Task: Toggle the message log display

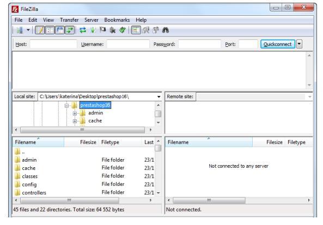Action: coord(40,31)
